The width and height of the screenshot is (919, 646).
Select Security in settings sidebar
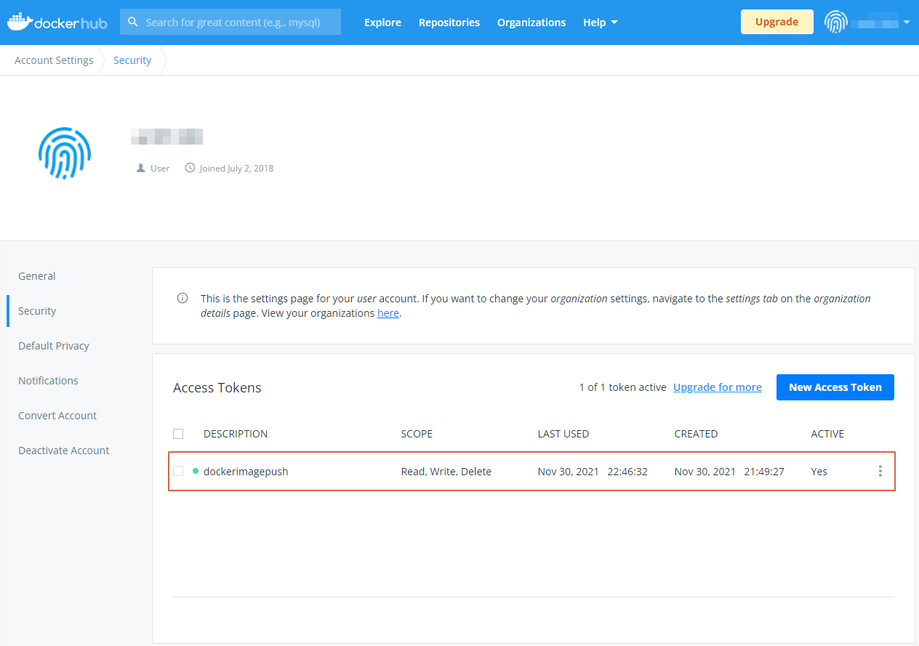point(37,311)
